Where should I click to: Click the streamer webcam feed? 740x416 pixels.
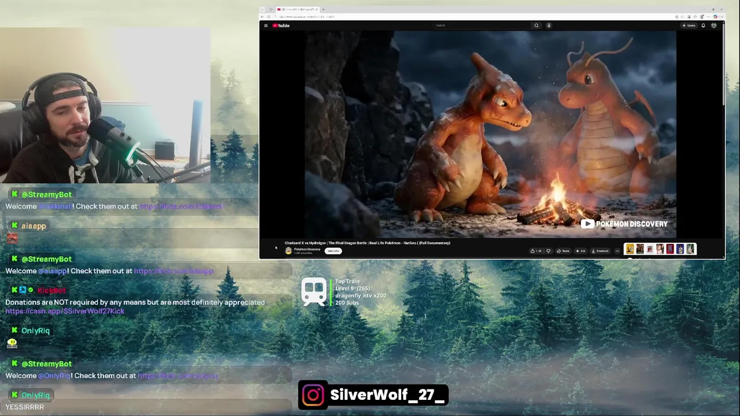click(x=105, y=106)
